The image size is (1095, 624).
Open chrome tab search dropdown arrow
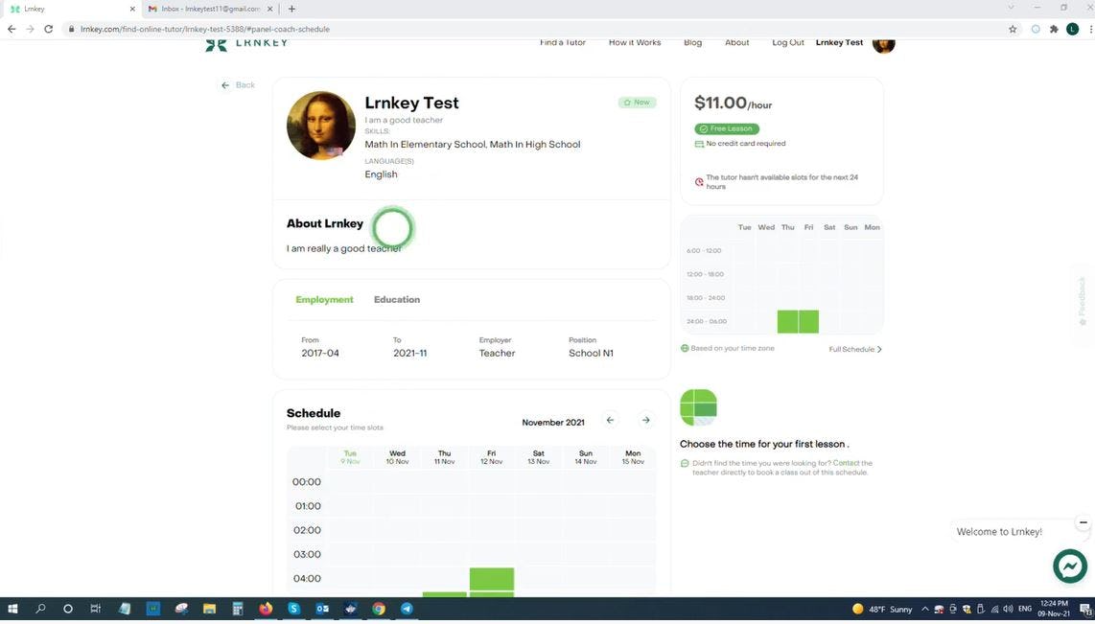click(1011, 8)
